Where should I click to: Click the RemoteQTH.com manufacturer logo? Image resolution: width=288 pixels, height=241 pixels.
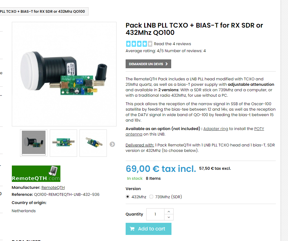tap(36, 174)
